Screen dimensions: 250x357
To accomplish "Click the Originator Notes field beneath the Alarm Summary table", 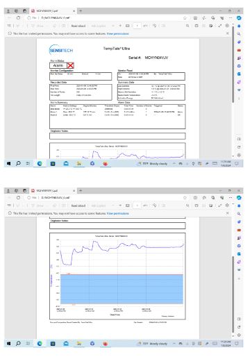I will (117, 136).
